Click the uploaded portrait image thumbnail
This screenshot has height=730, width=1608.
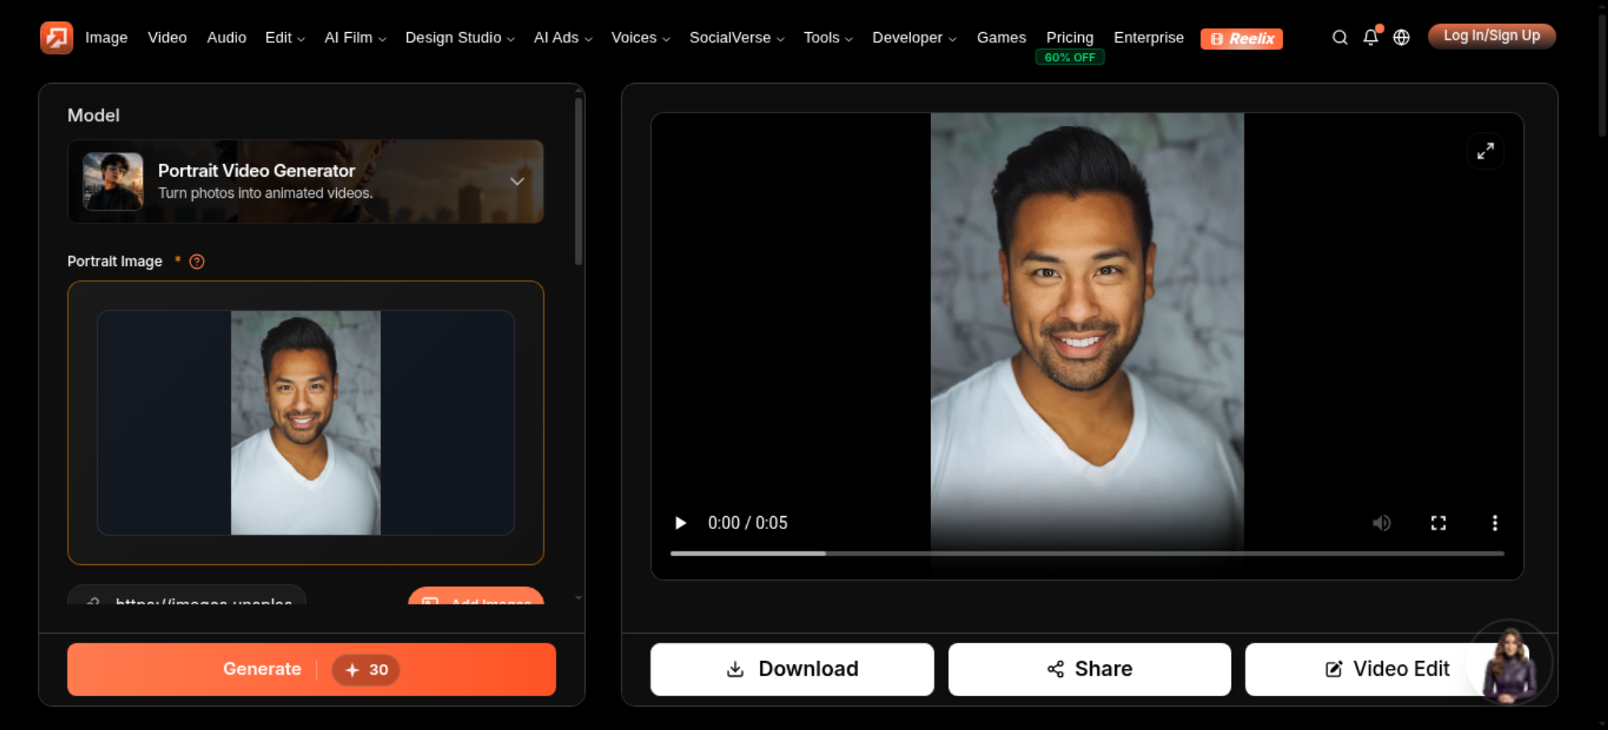click(x=306, y=423)
